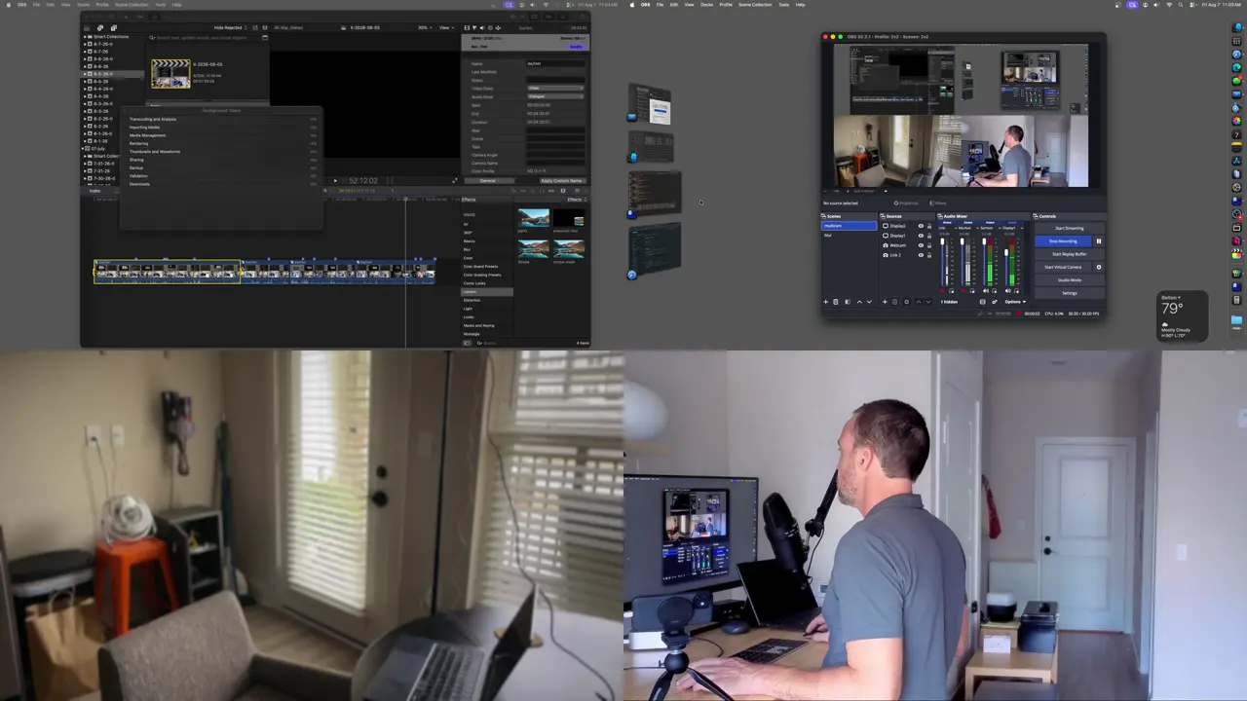
Task: Add a new scene in OBS Scenes dock
Action: click(826, 302)
